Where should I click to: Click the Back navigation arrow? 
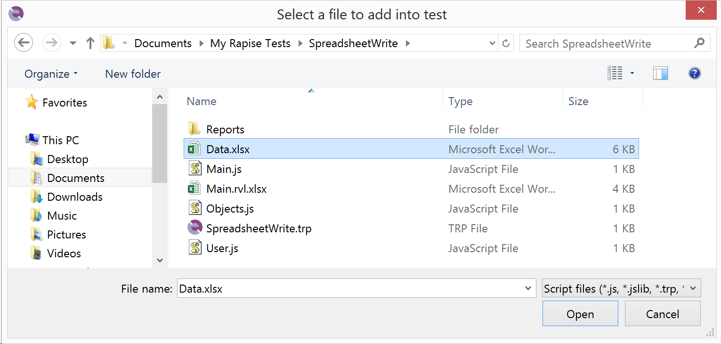(24, 43)
